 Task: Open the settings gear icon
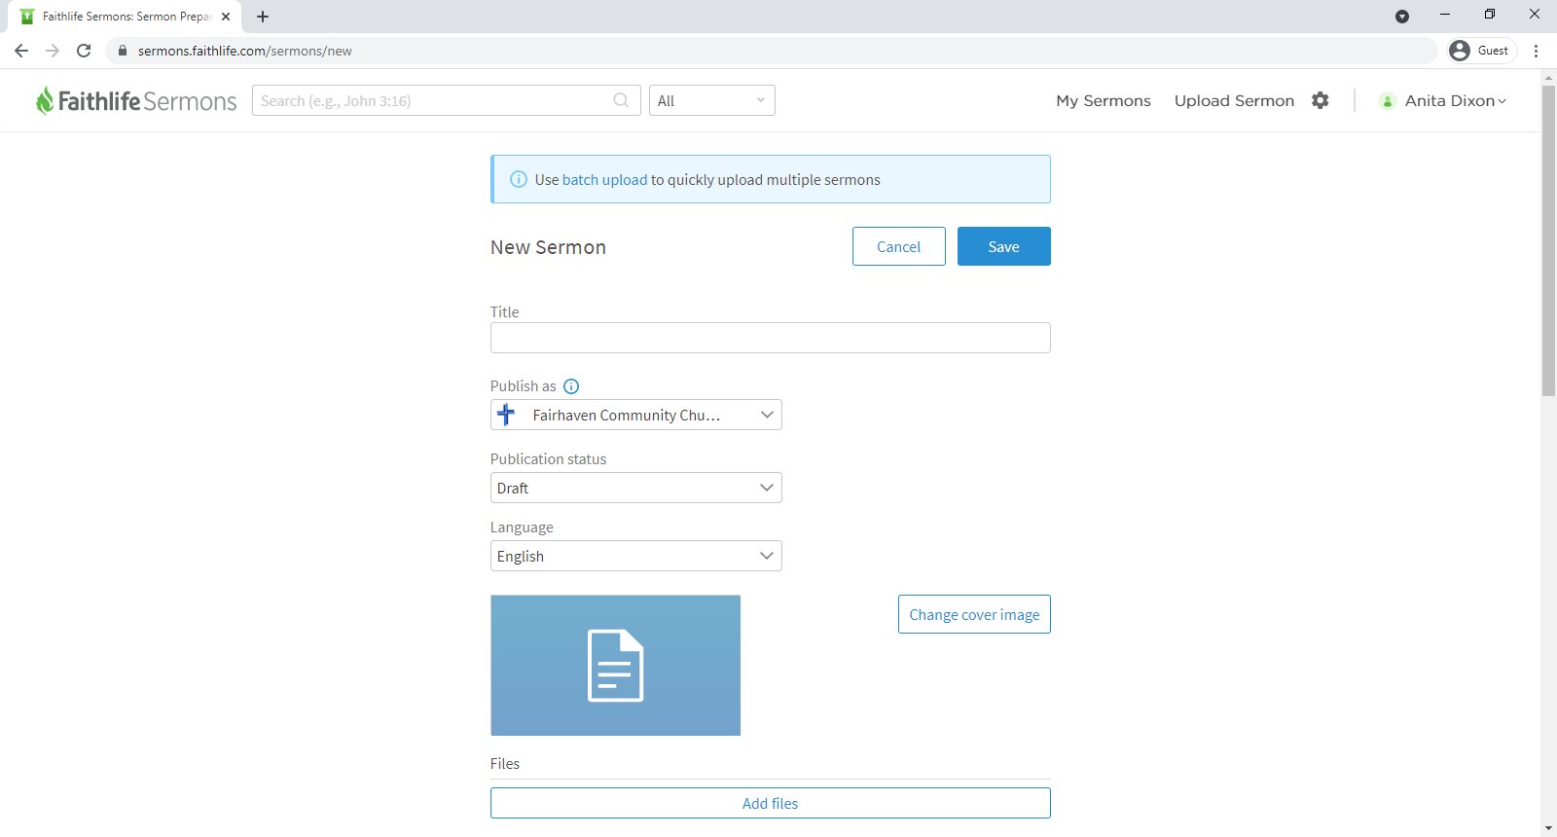[x=1320, y=100]
